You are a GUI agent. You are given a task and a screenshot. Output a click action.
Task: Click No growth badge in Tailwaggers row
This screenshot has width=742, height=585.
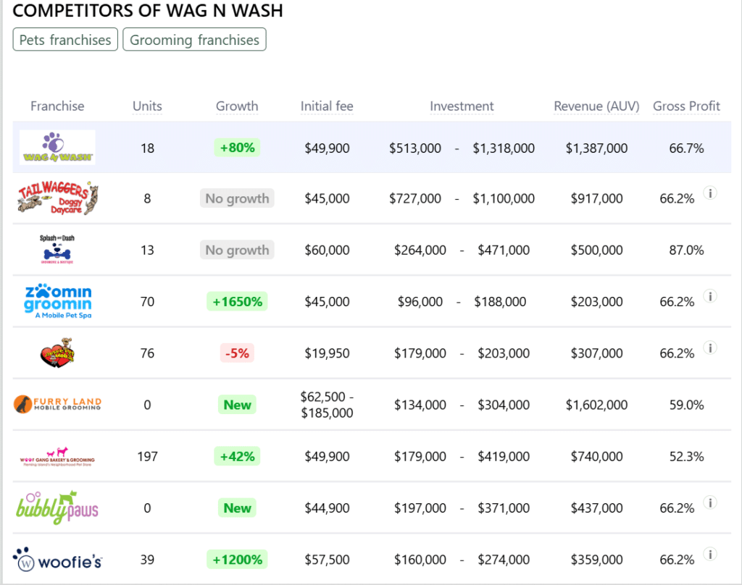[237, 198]
